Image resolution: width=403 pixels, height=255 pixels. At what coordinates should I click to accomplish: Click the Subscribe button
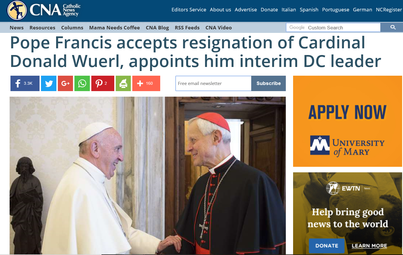pyautogui.click(x=269, y=83)
